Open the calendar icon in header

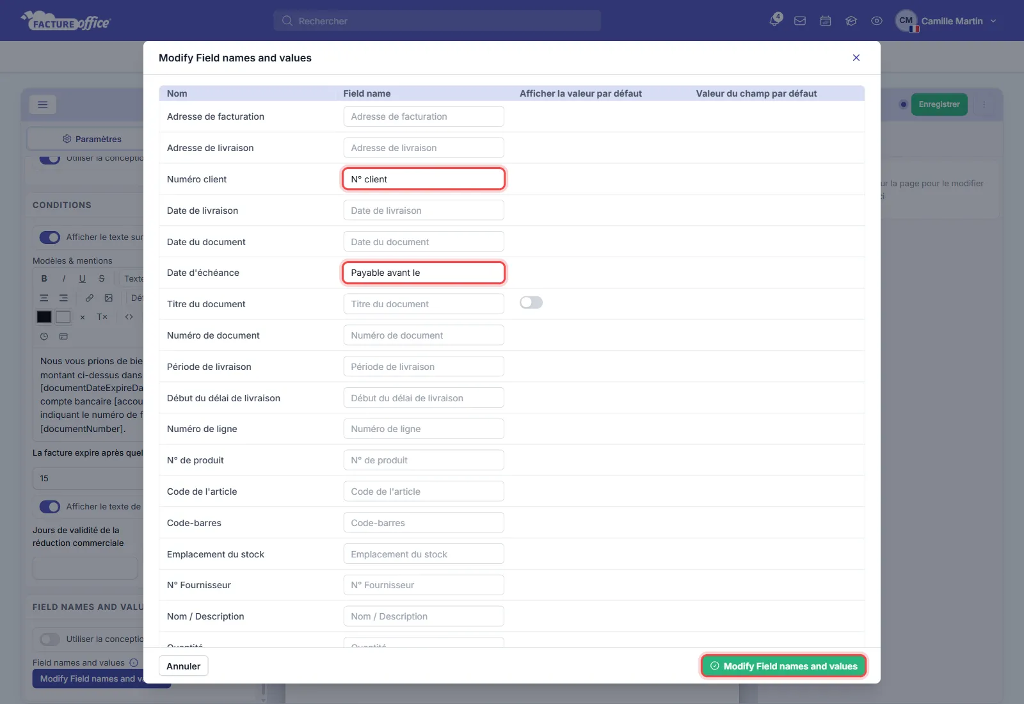(826, 21)
